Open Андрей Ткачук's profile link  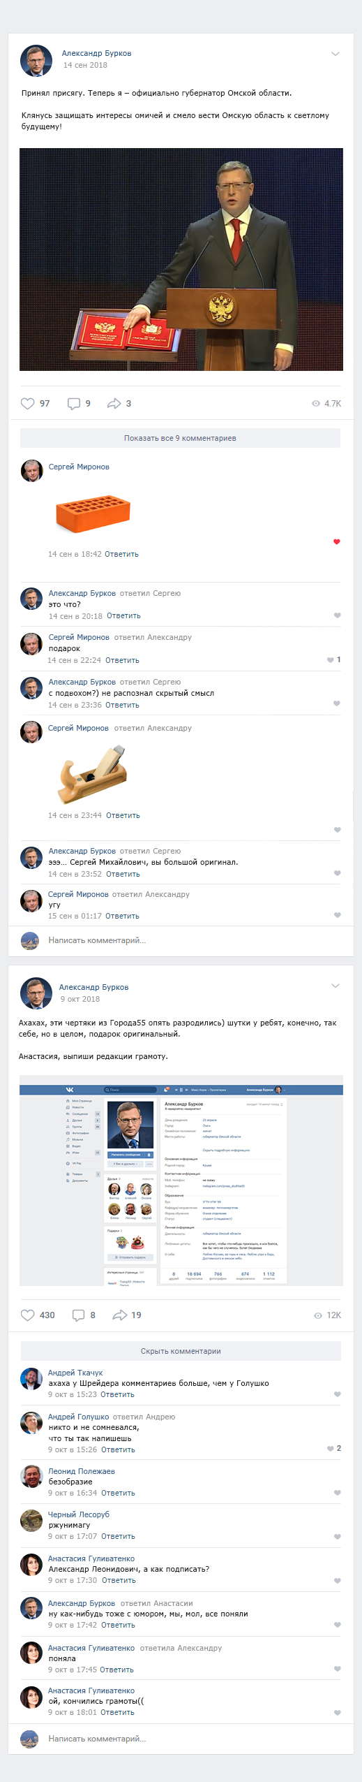[75, 1372]
